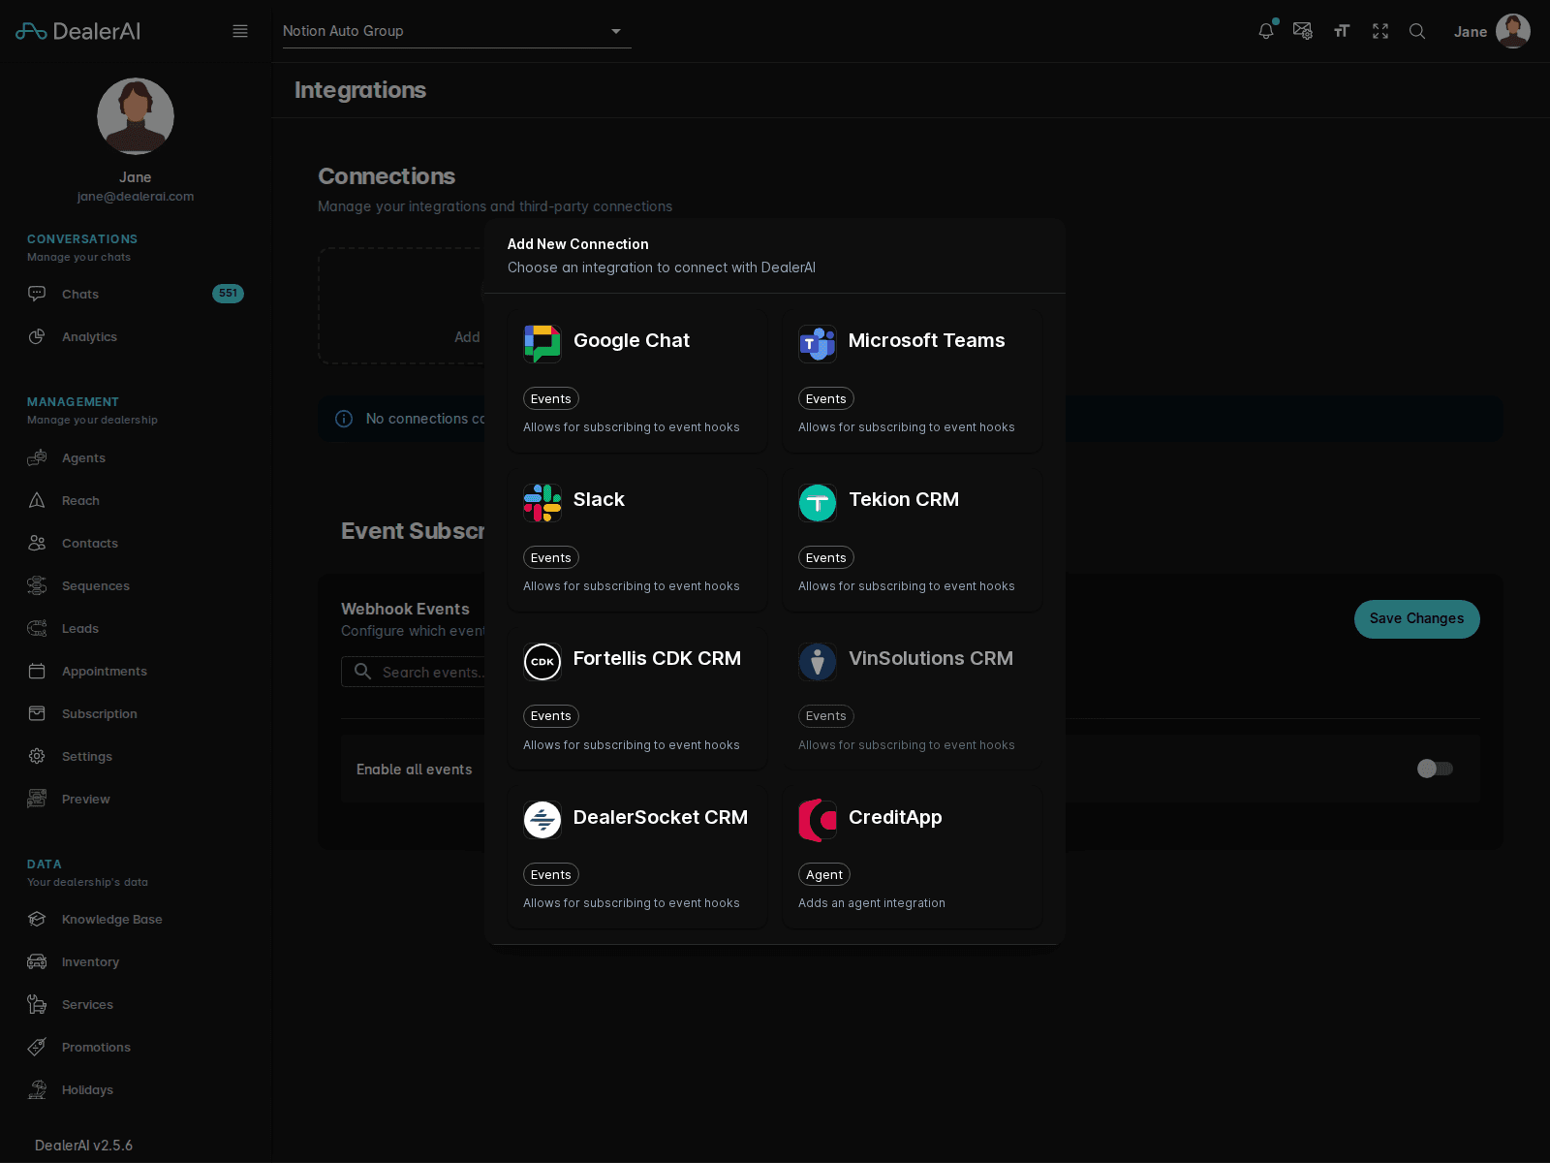Open the message settings icon

pos(1303,31)
